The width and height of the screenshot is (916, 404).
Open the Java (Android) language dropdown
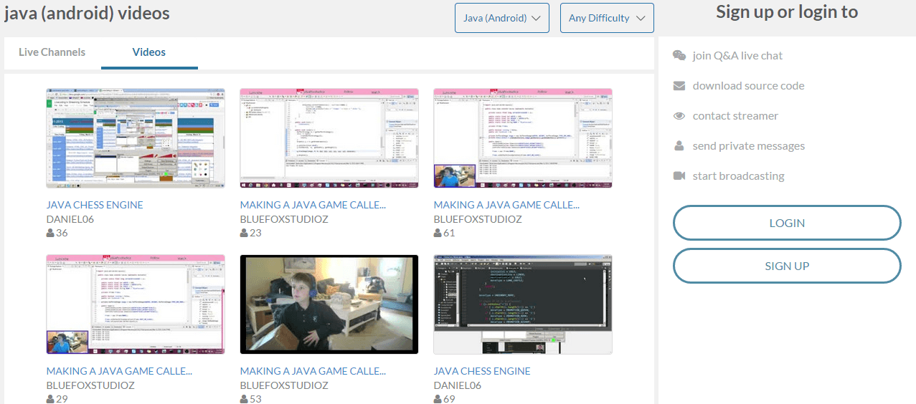[501, 18]
